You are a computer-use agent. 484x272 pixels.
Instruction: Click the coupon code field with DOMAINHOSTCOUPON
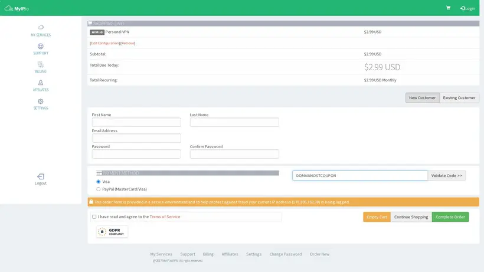point(360,175)
